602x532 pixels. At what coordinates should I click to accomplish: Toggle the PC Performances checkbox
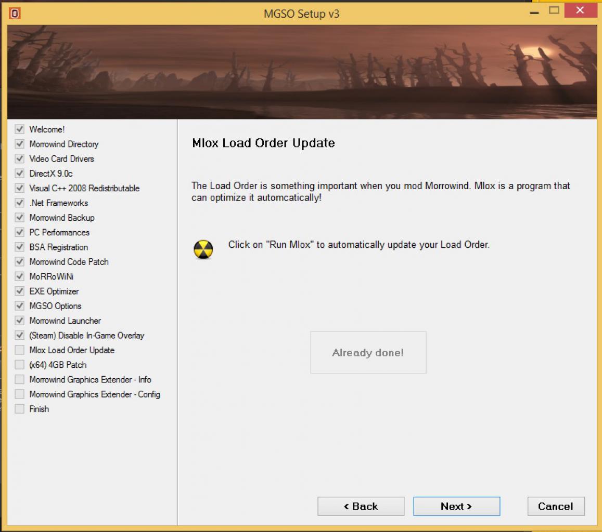(20, 232)
